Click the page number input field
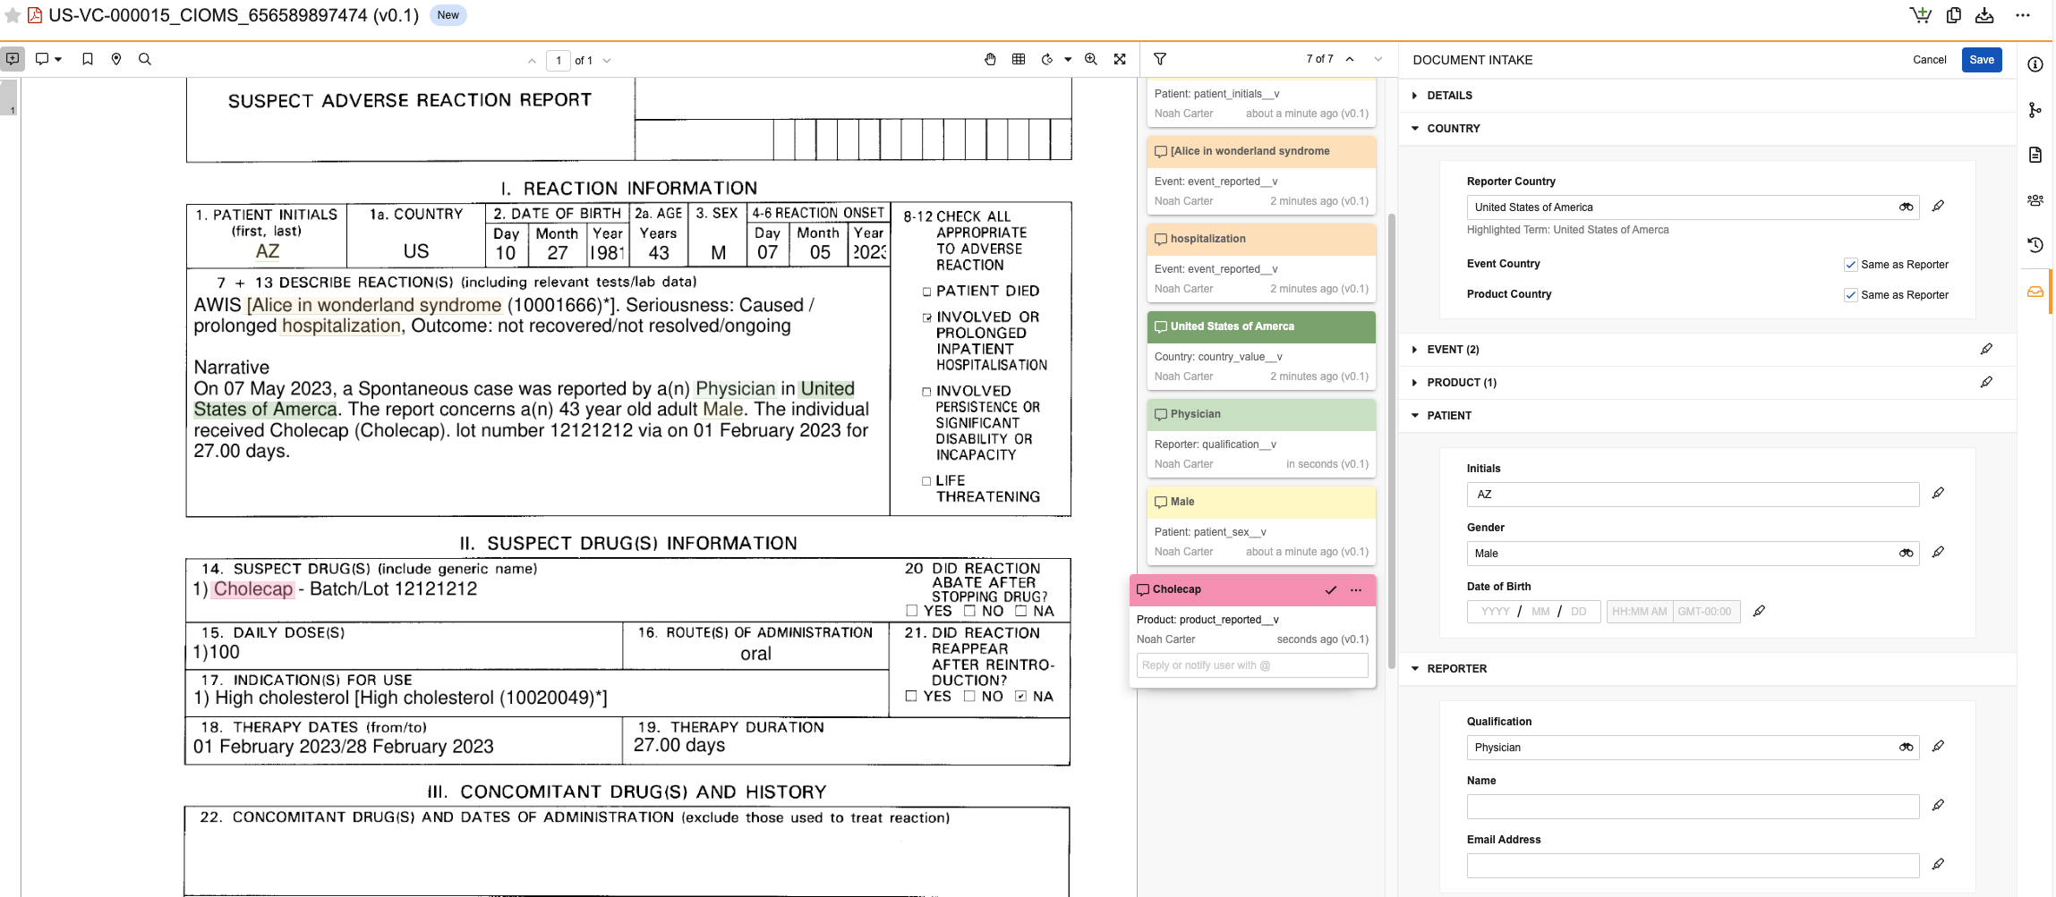The width and height of the screenshot is (2056, 897). pos(559,60)
